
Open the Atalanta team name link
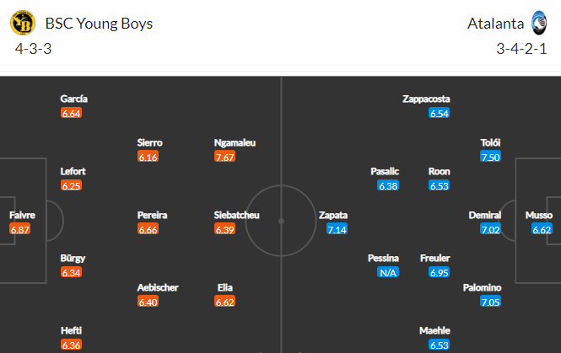(x=495, y=24)
